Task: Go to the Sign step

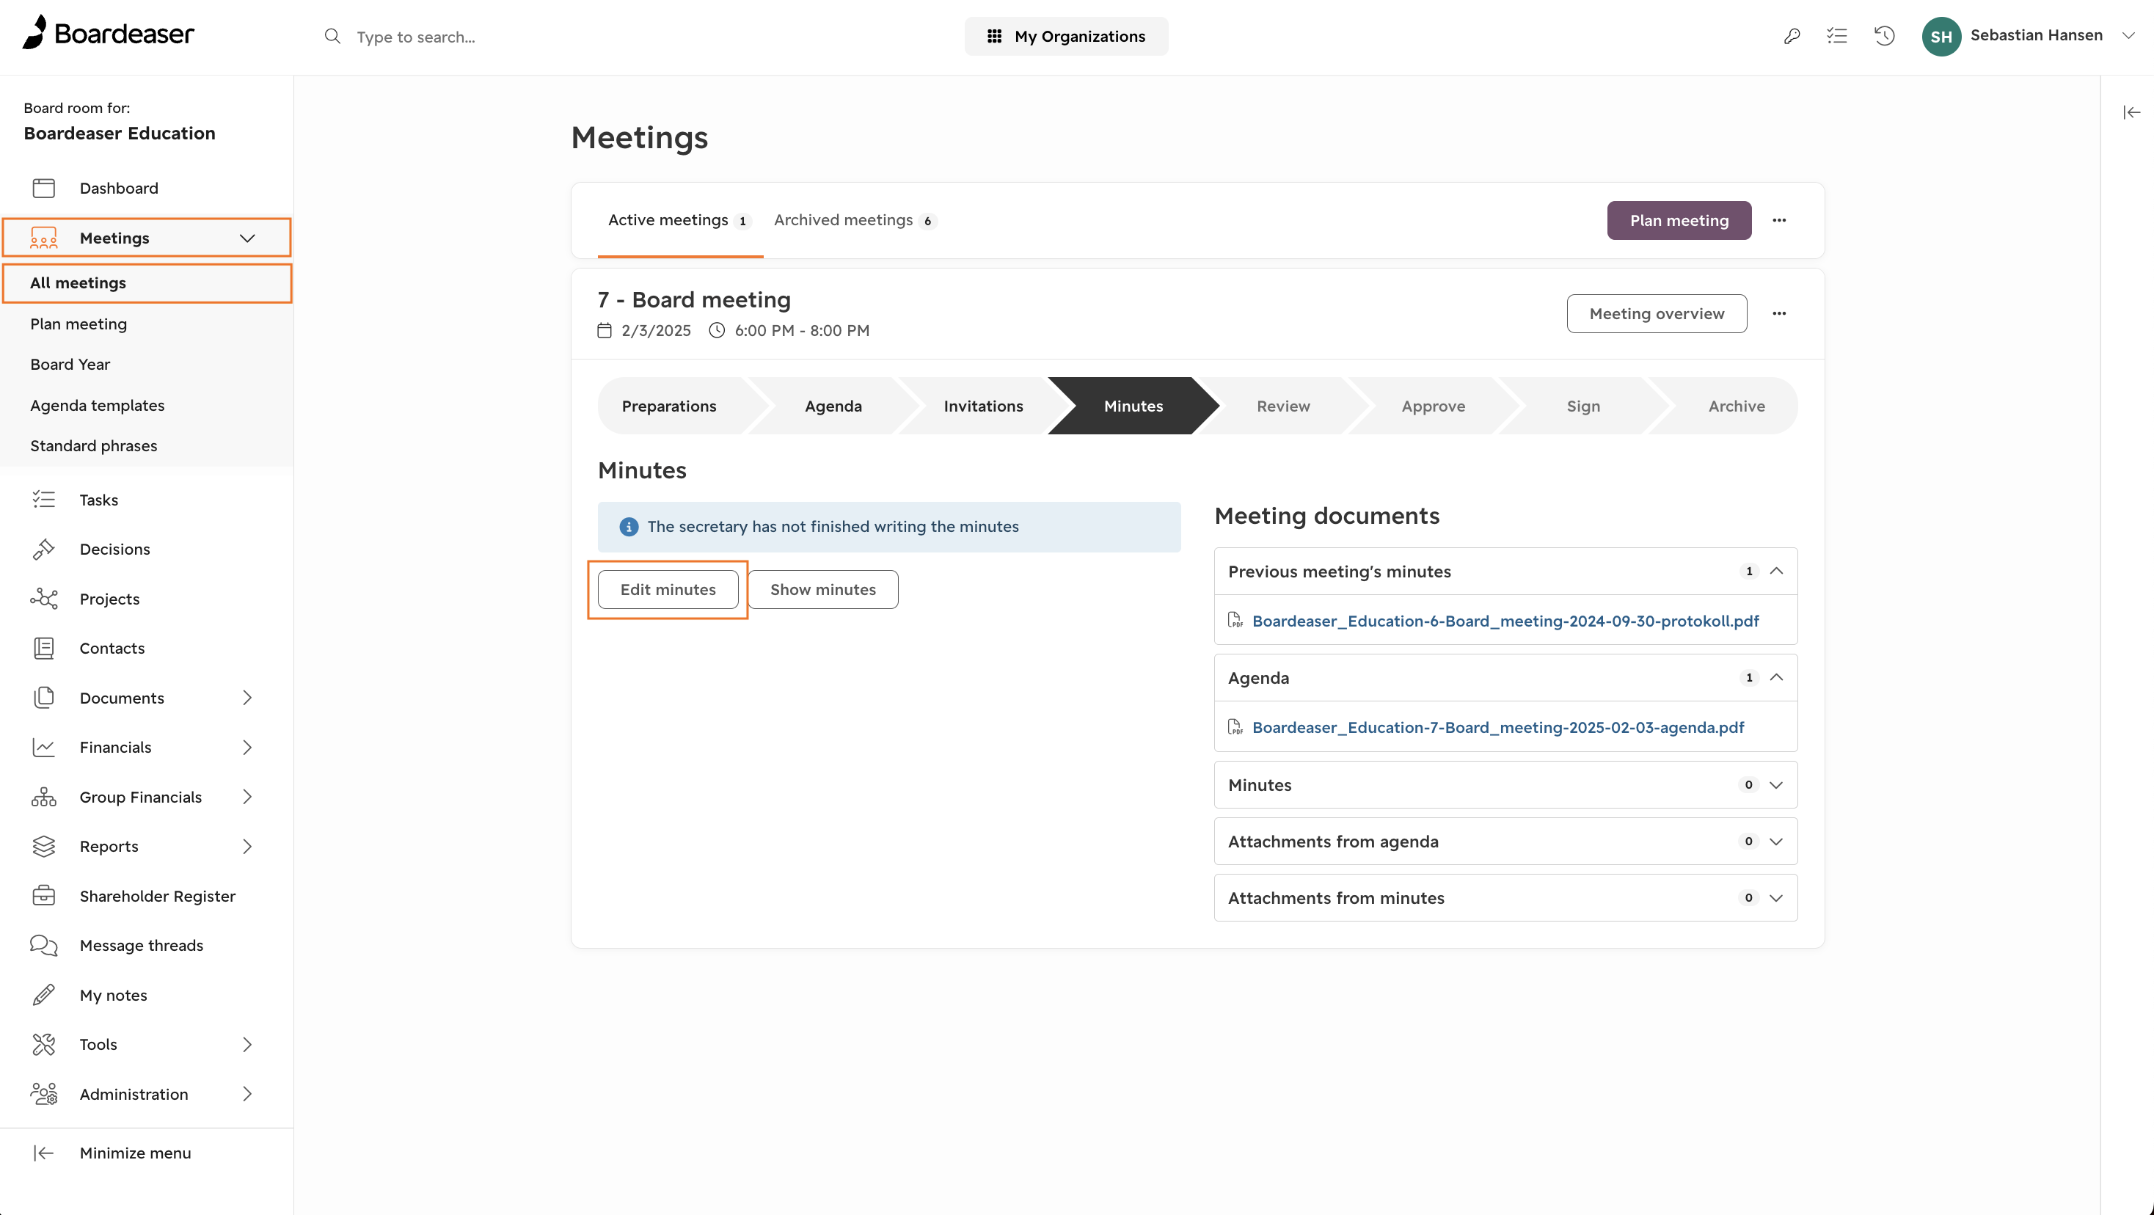Action: coord(1583,406)
